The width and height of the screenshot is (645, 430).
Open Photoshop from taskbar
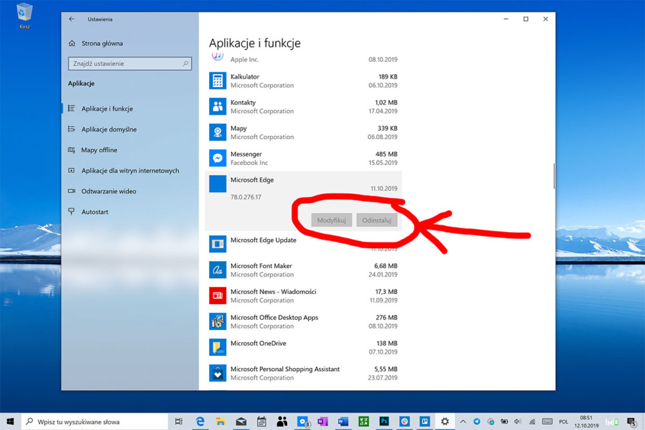coord(384,422)
